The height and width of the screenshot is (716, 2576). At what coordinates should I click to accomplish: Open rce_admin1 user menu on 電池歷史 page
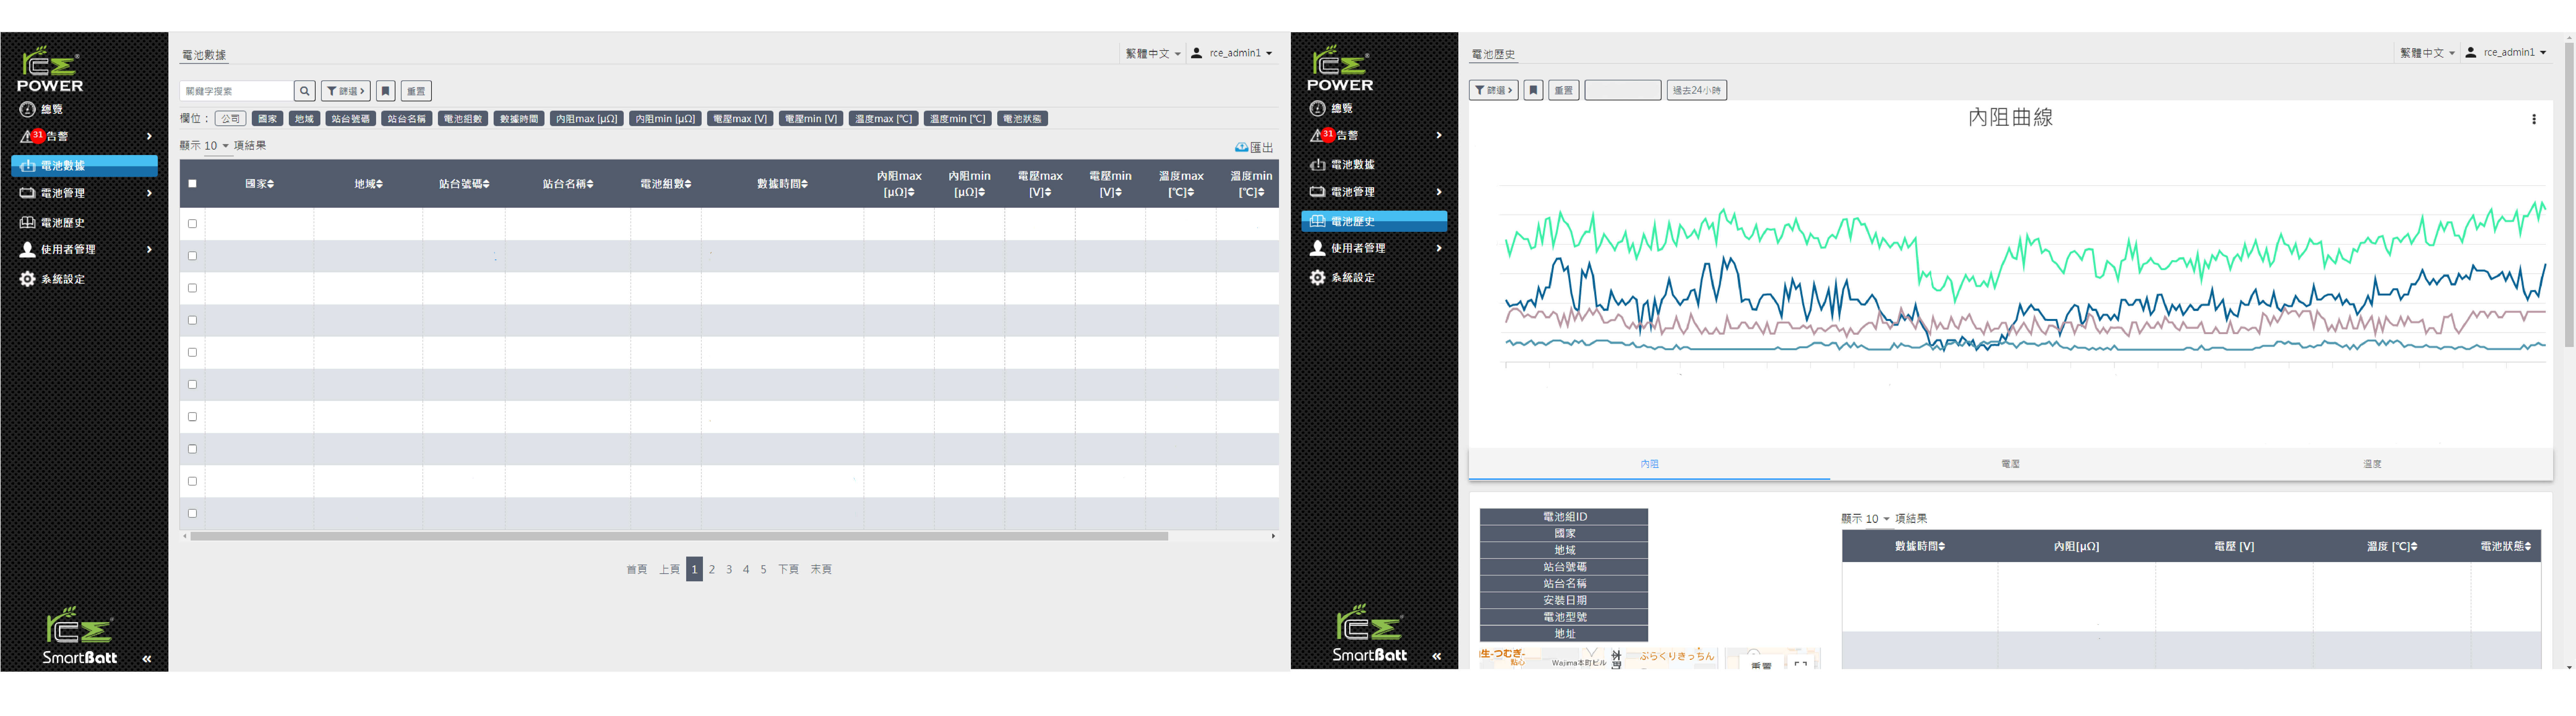[2506, 53]
